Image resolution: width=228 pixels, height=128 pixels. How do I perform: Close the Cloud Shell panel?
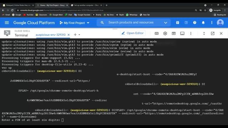pyautogui.click(x=221, y=33)
